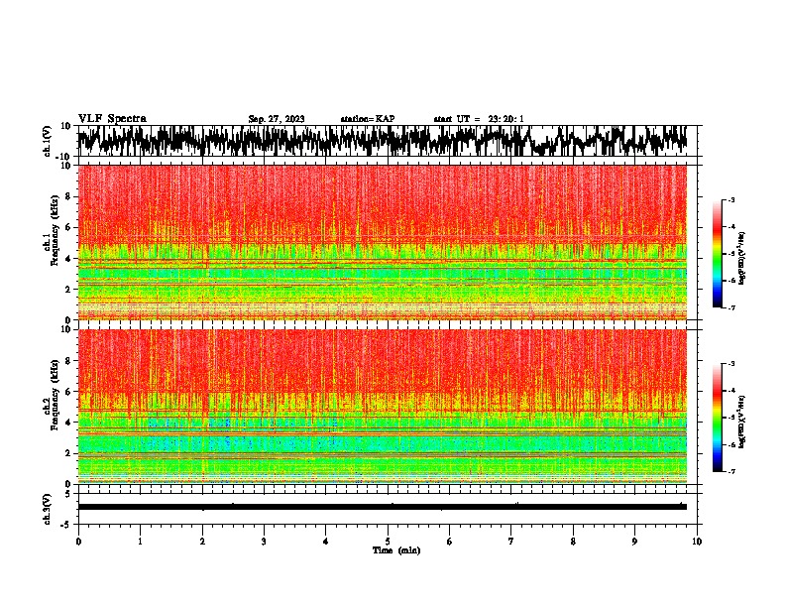
Task: Click the ch.1 color scale bar
Action: (x=718, y=254)
